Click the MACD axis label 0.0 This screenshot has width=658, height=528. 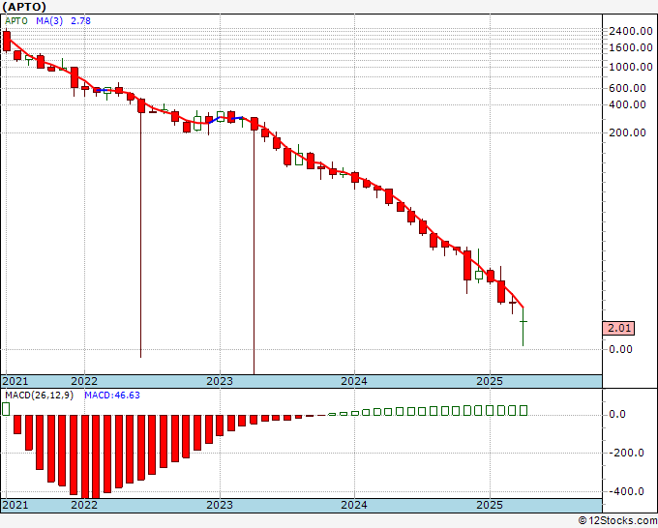[x=617, y=414]
